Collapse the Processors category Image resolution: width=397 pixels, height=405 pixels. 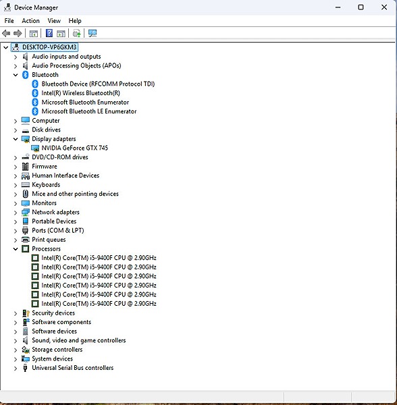coord(16,249)
